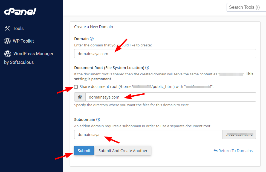Click the home icon beside directory field
The image size is (266, 172).
pyautogui.click(x=80, y=97)
